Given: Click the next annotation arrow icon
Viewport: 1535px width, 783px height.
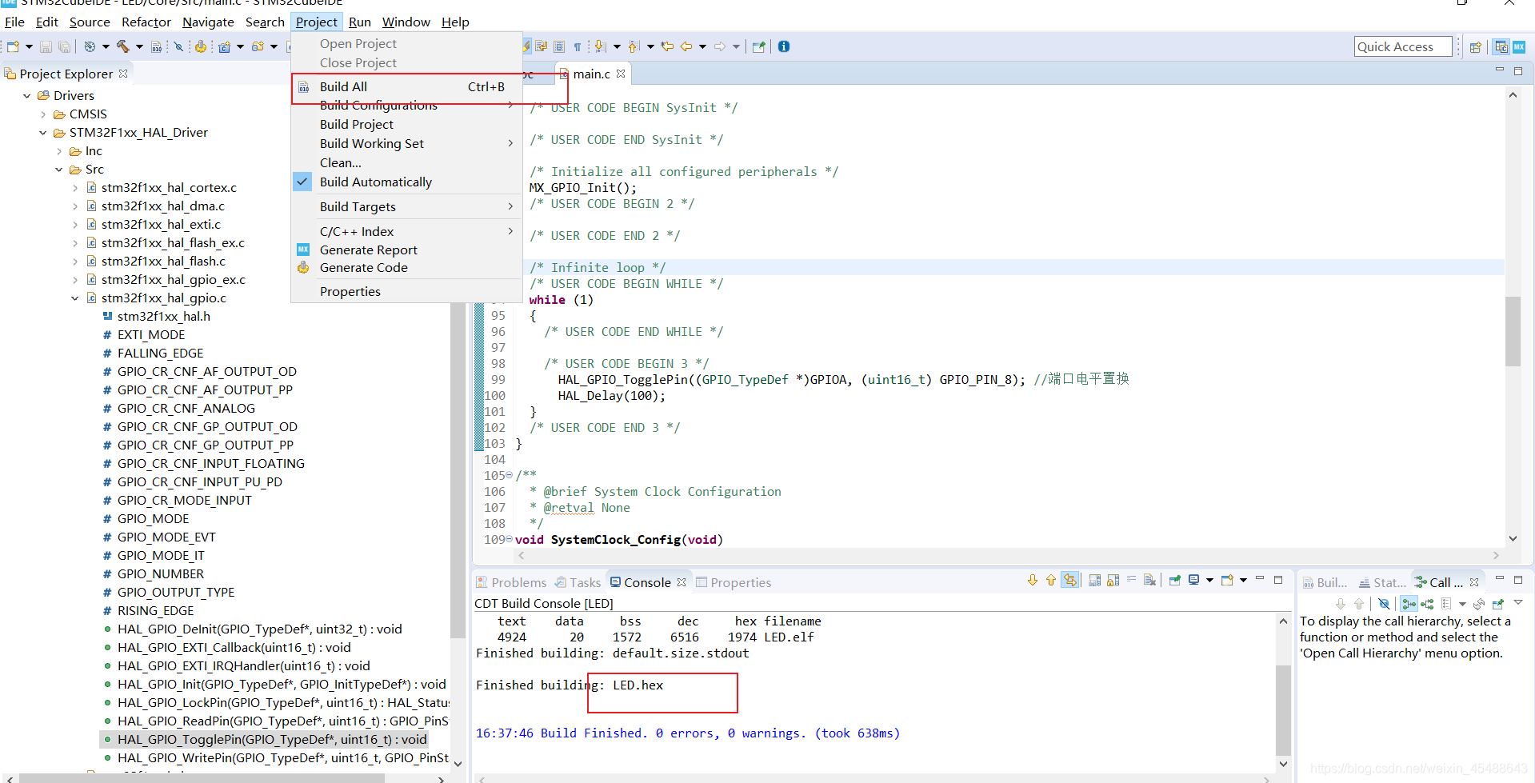Looking at the screenshot, I should pos(600,46).
